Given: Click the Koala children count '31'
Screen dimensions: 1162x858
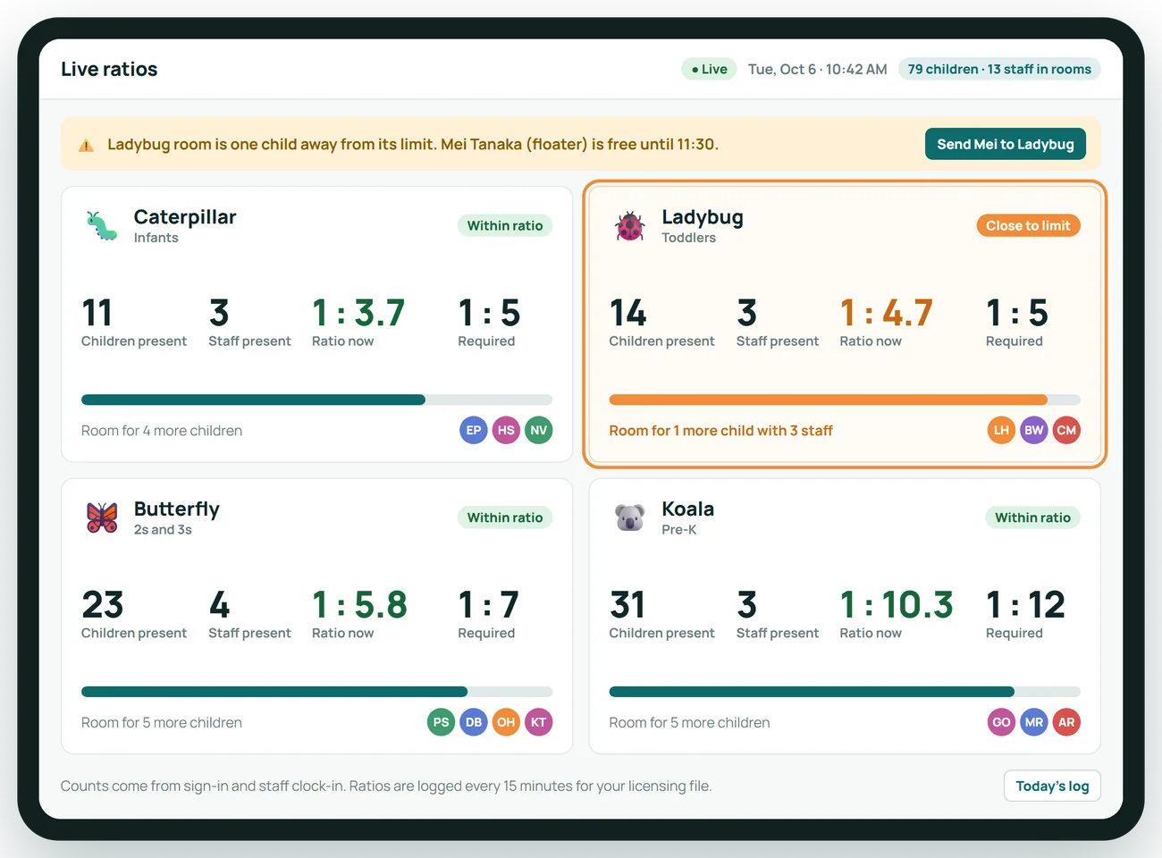Looking at the screenshot, I should coord(627,605).
